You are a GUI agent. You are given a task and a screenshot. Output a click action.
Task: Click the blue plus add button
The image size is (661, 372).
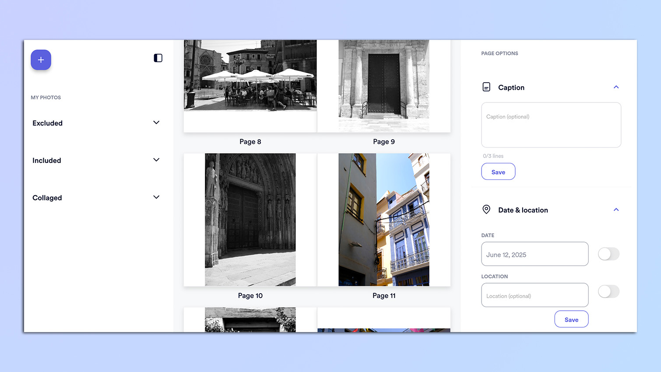[x=41, y=60]
